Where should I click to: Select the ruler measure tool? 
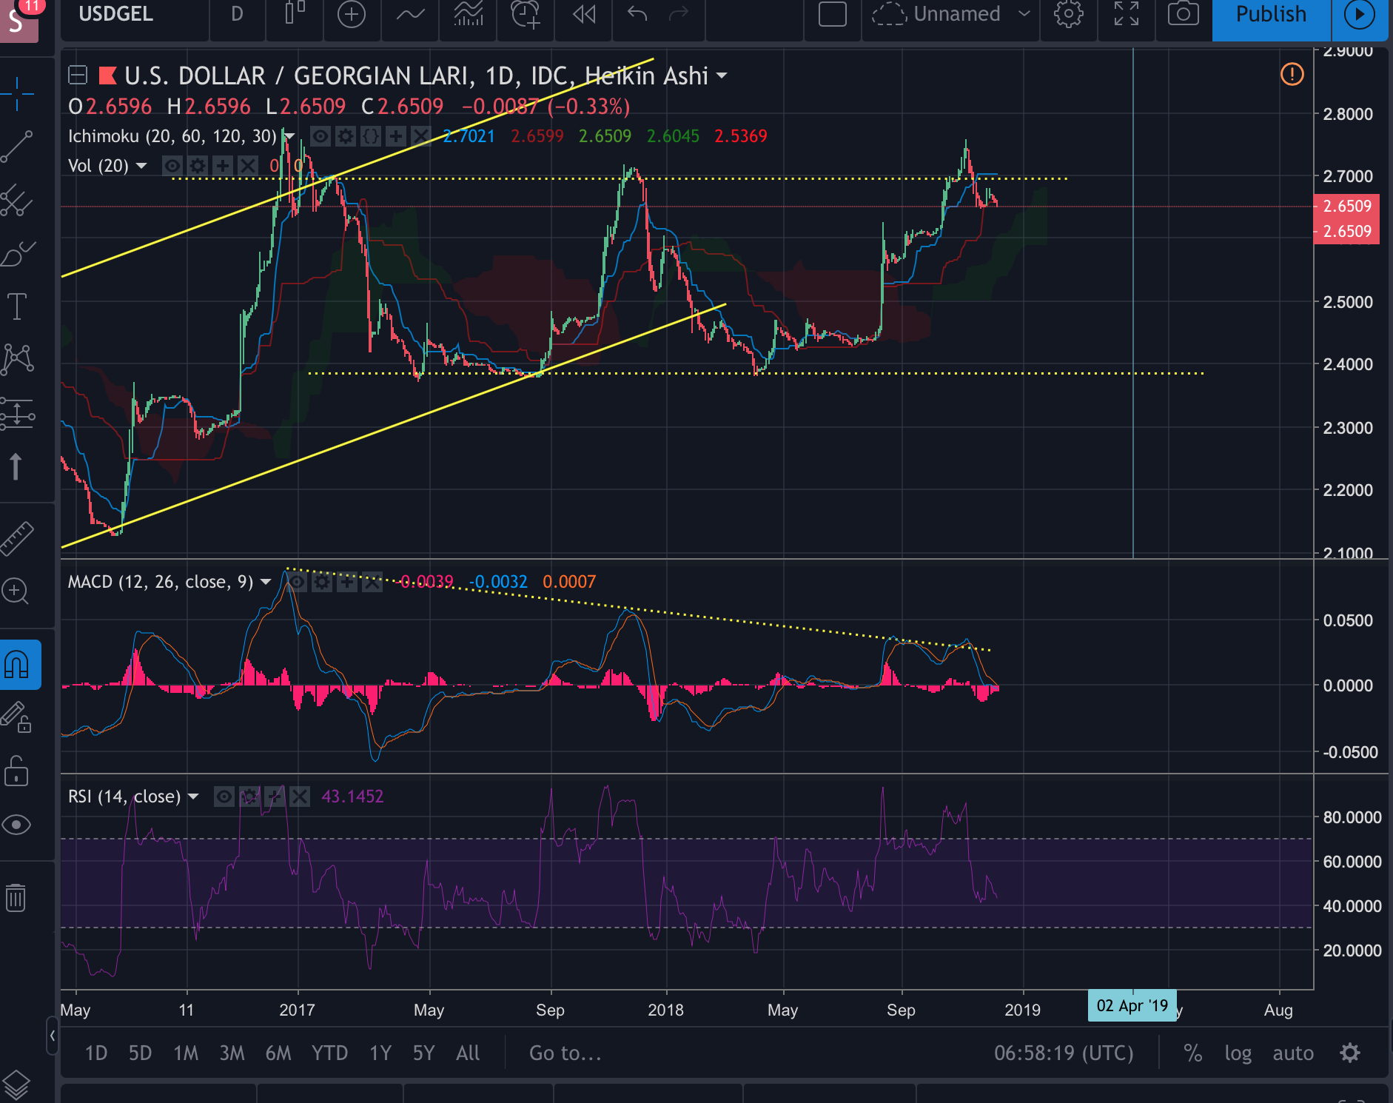tap(17, 538)
